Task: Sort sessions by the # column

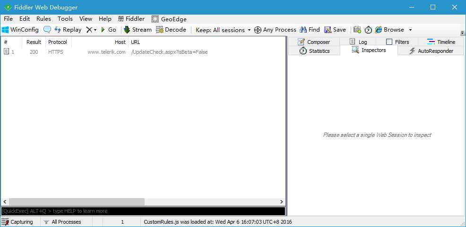Action: pos(11,42)
